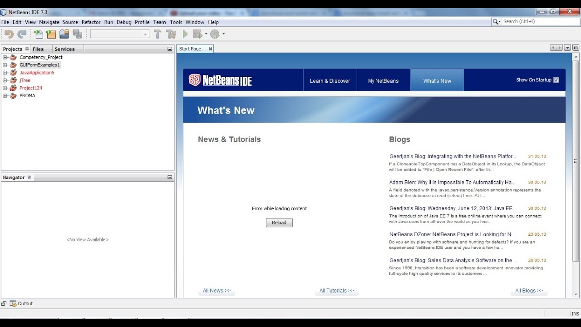Close the Start Page tab
This screenshot has height=327, width=581.
coord(210,49)
